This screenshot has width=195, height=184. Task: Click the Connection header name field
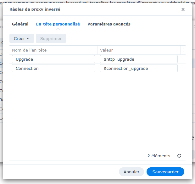coord(53,68)
